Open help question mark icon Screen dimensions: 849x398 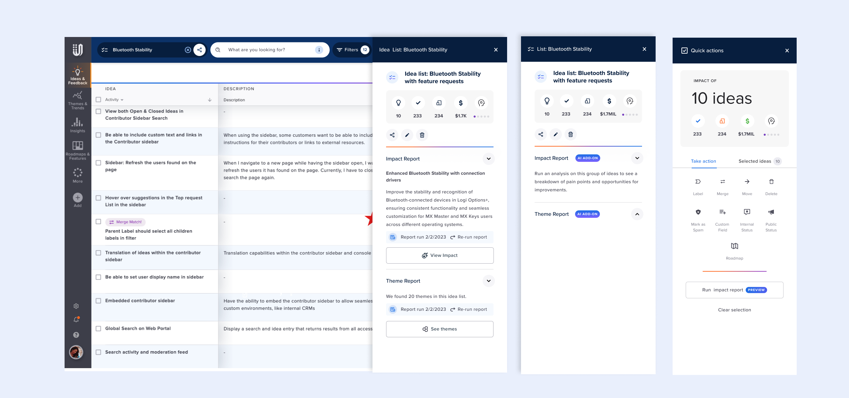(76, 335)
